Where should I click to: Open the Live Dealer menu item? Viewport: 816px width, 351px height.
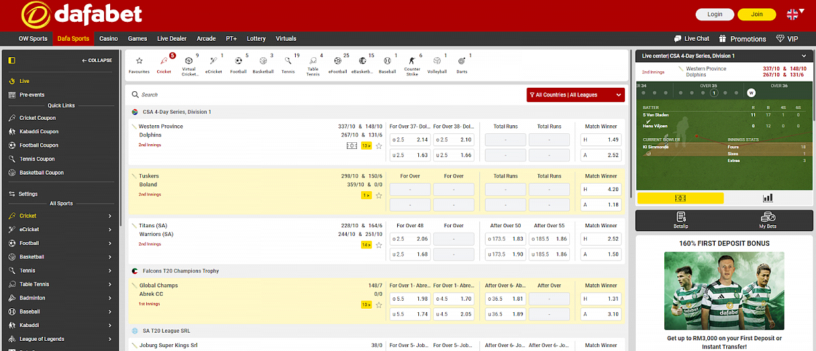[171, 39]
